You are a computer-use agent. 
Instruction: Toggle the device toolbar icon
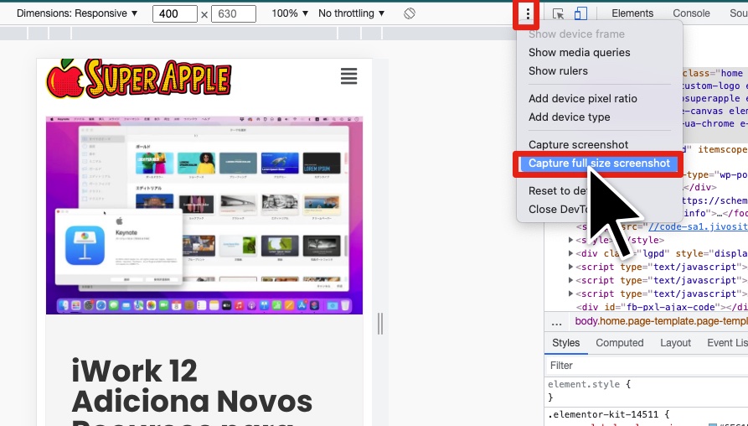tap(580, 14)
